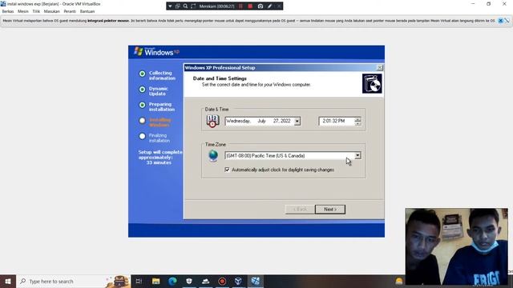Open Task View from the taskbar
513x288 pixels.
pos(139,281)
